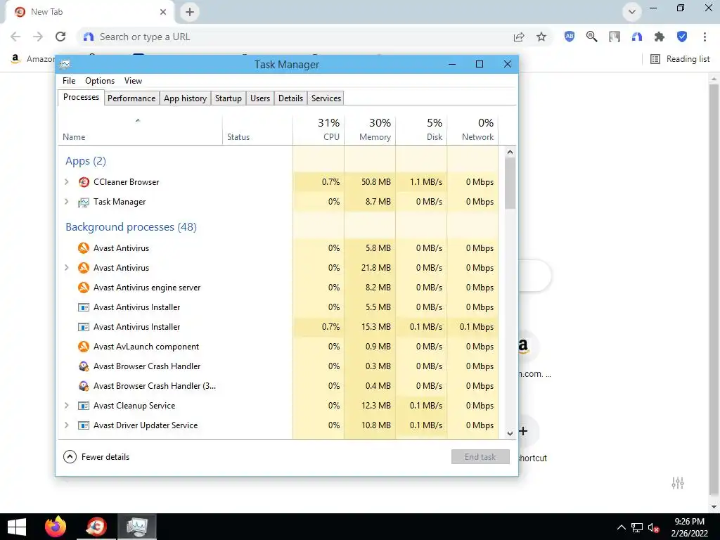Open the Options menu in Task Manager
This screenshot has width=720, height=540.
(100, 81)
